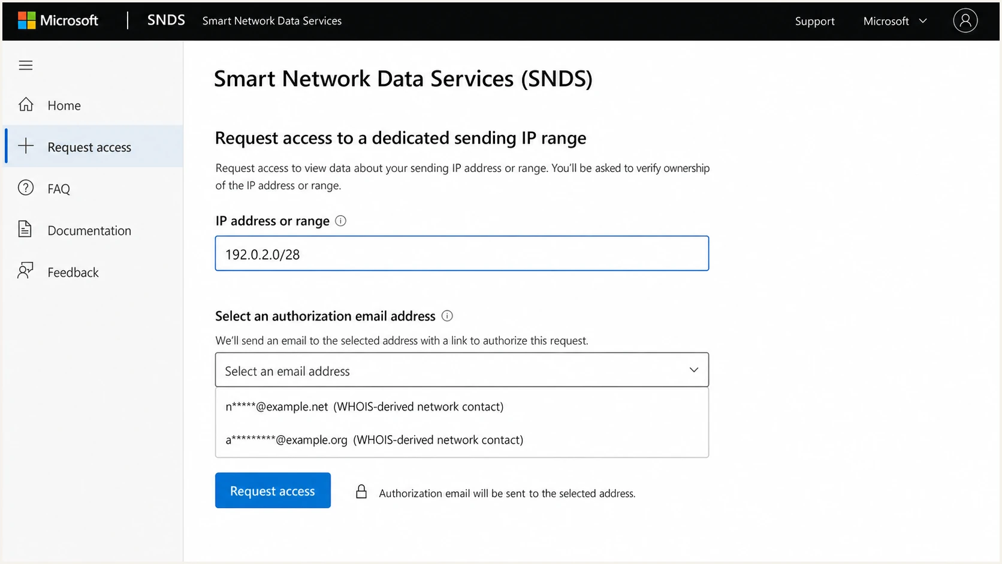
Task: Click the plus icon for Request access
Action: click(26, 146)
